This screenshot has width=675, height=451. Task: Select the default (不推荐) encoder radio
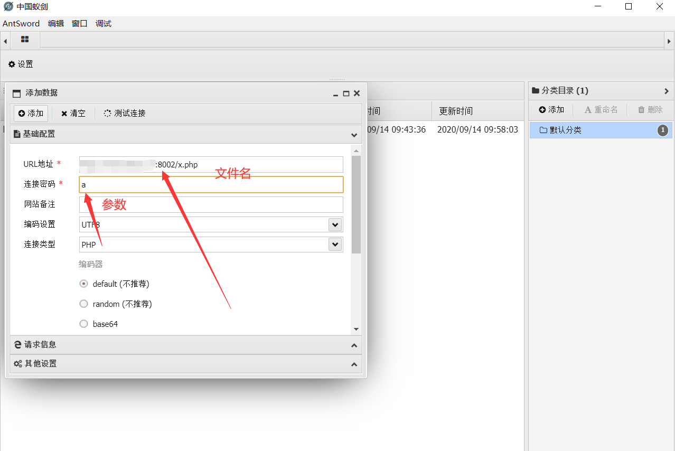(83, 284)
